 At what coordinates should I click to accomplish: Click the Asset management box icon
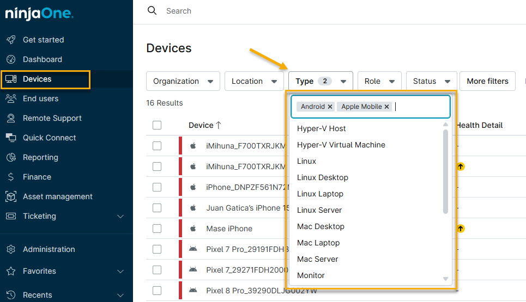11,196
